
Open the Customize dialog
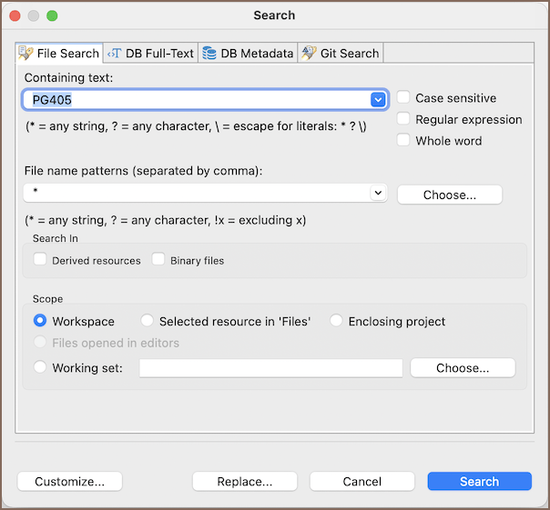(x=70, y=481)
